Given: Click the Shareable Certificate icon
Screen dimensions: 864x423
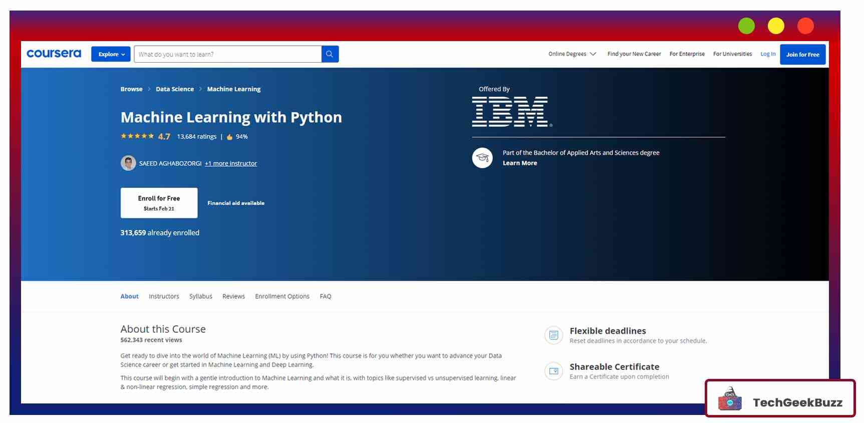Looking at the screenshot, I should tap(553, 371).
